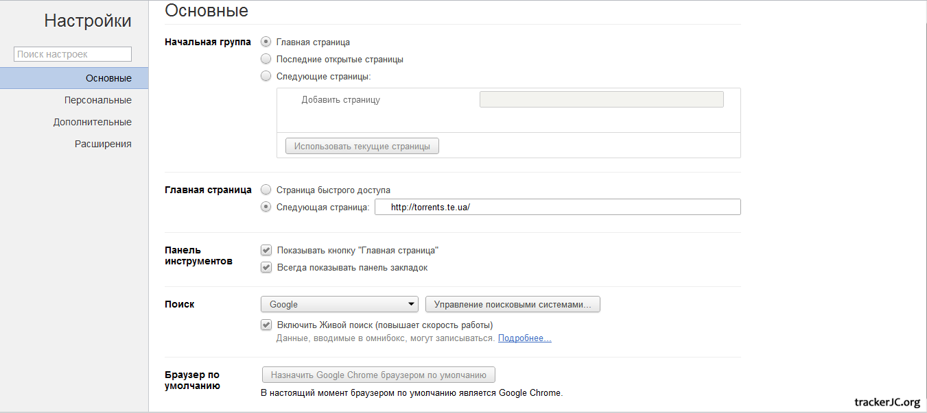Choose 'Последние открытые страницы' startup option
Screen dimensions: 927x413
266,59
